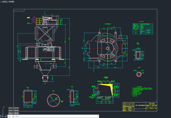Expand command history arrow at command line end
The image size is (171, 118).
[98, 116]
